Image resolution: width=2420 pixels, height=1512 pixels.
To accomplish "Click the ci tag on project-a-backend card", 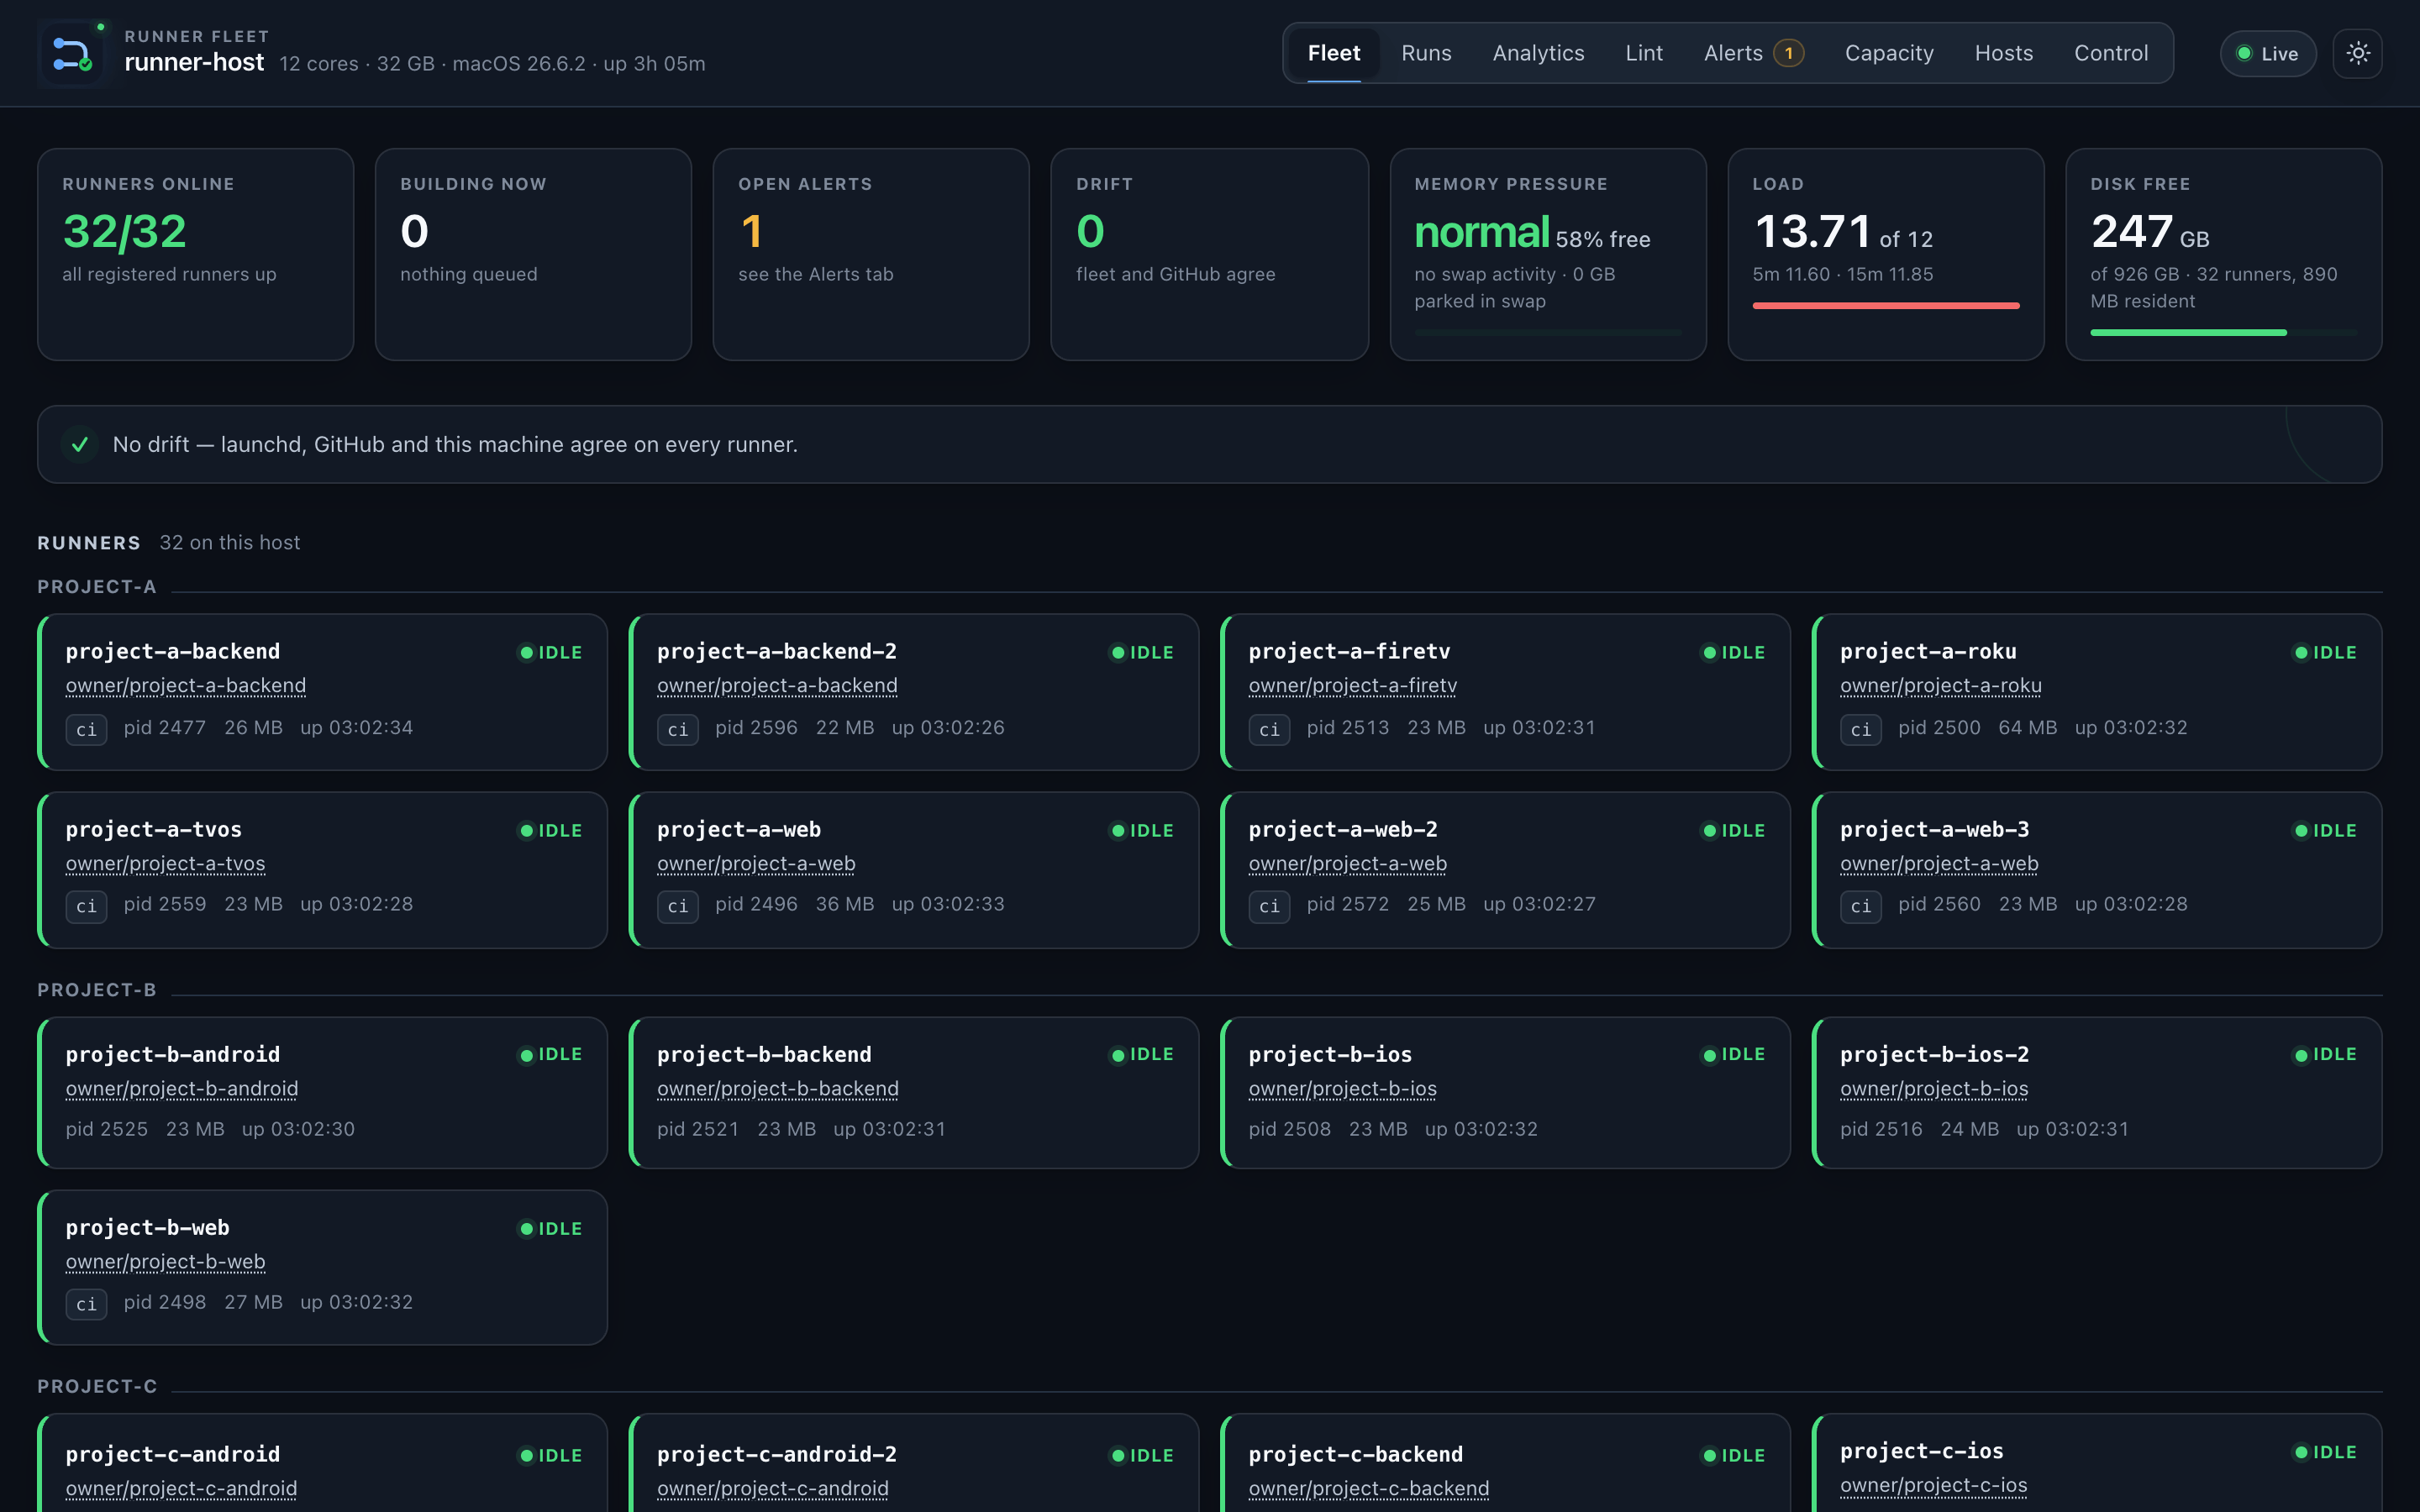I will [87, 729].
